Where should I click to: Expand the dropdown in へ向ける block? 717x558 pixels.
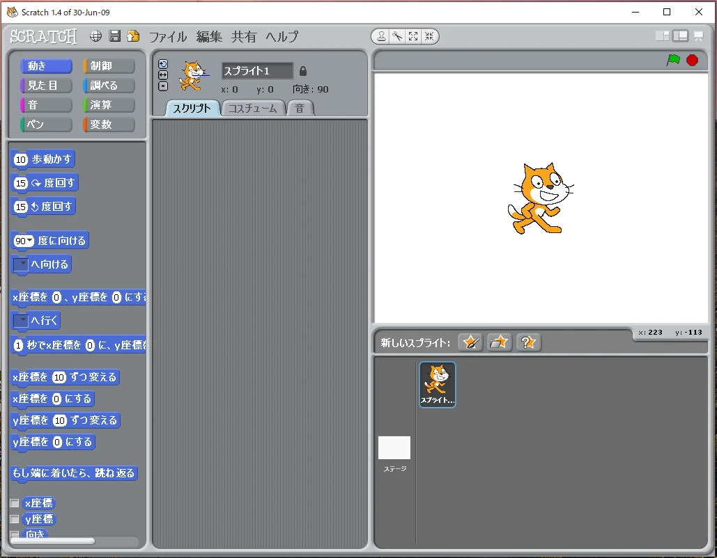[x=22, y=264]
